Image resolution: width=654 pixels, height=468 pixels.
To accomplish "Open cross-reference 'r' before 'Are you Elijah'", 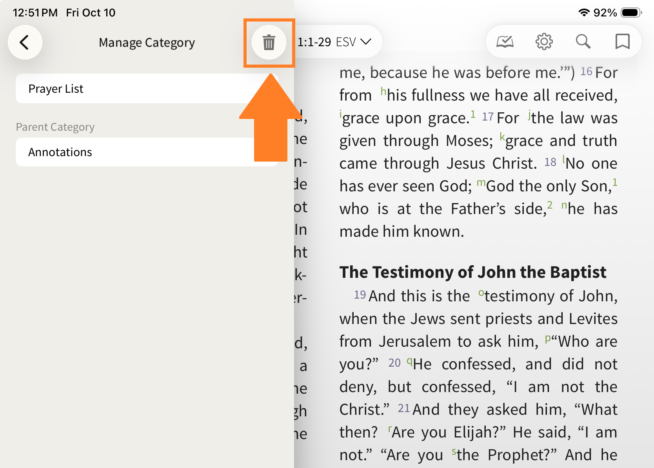I will point(390,429).
